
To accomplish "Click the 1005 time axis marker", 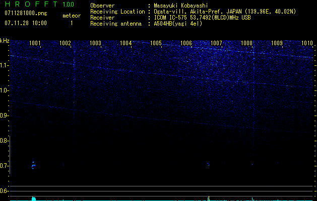I will click(x=156, y=43).
